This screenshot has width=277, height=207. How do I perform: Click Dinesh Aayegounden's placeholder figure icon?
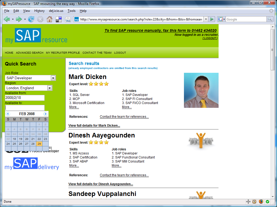click(201, 140)
